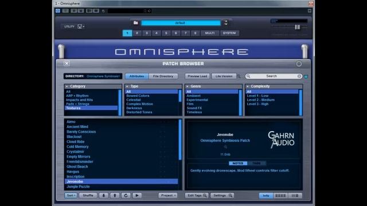Click the Type column scrollbar

pyautogui.click(x=180, y=96)
